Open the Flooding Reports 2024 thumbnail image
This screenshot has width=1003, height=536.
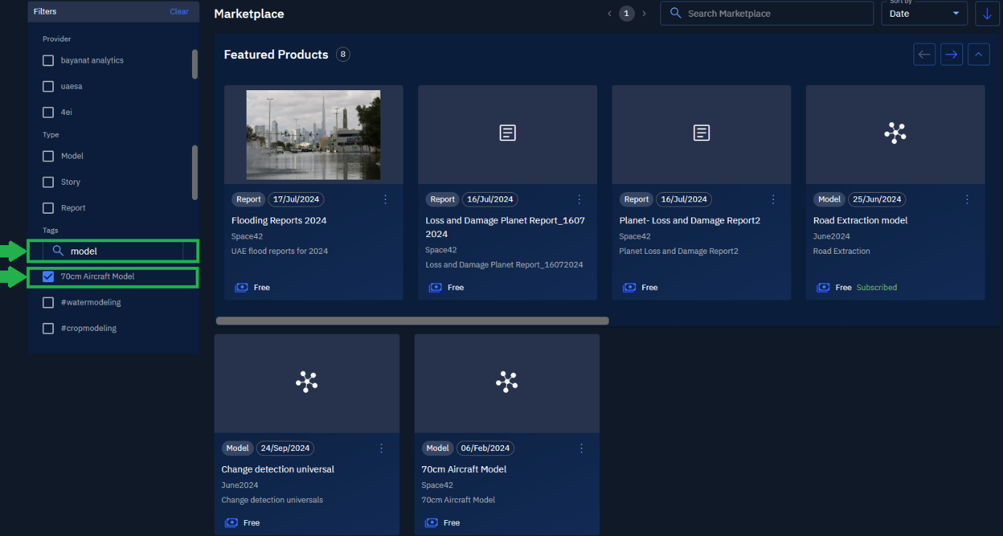[313, 135]
